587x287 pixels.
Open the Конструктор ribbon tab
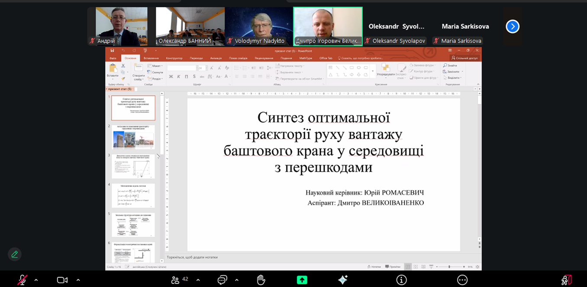point(174,58)
